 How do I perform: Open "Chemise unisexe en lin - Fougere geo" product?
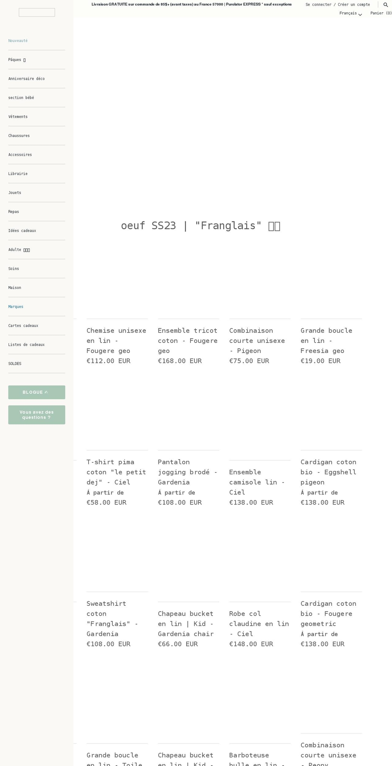(x=116, y=340)
